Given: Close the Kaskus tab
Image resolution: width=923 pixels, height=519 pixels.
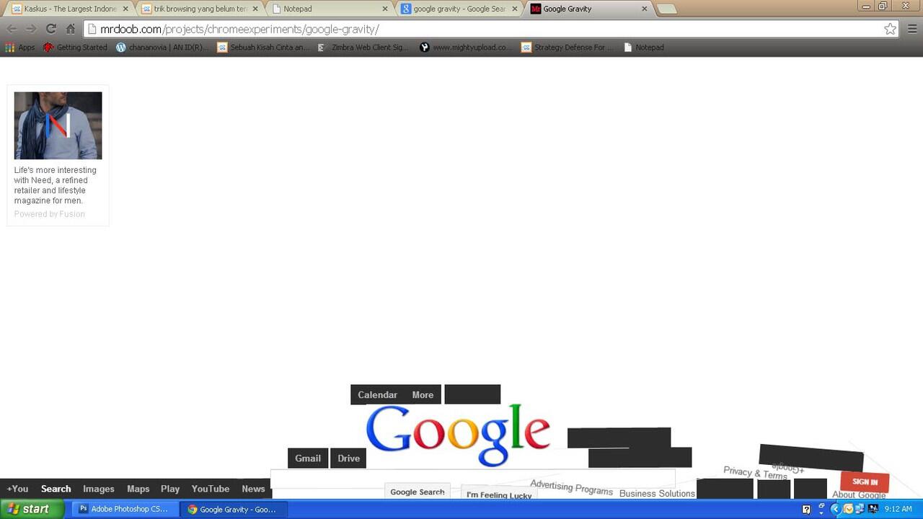Looking at the screenshot, I should click(x=125, y=9).
